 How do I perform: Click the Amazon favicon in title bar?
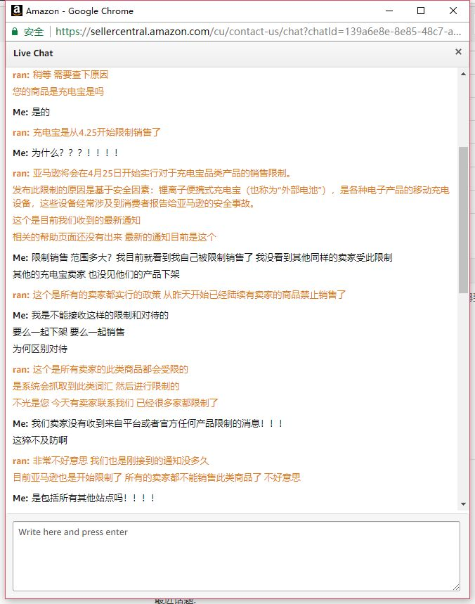[x=17, y=11]
